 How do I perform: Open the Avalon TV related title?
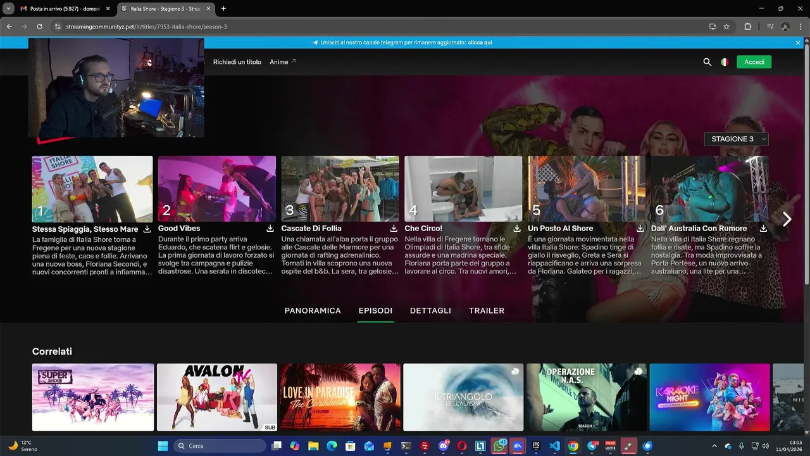click(217, 397)
